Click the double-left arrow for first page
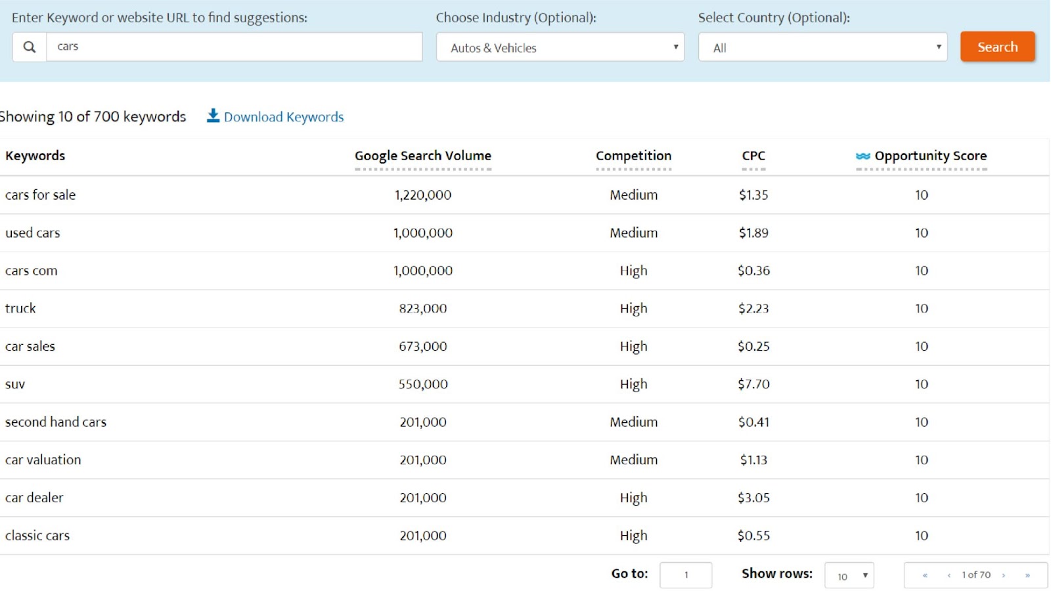This screenshot has width=1051, height=591. (926, 575)
